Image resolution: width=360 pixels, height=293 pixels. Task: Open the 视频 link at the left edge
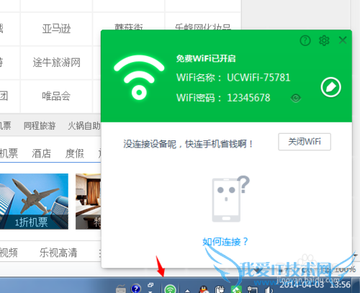(x=9, y=253)
